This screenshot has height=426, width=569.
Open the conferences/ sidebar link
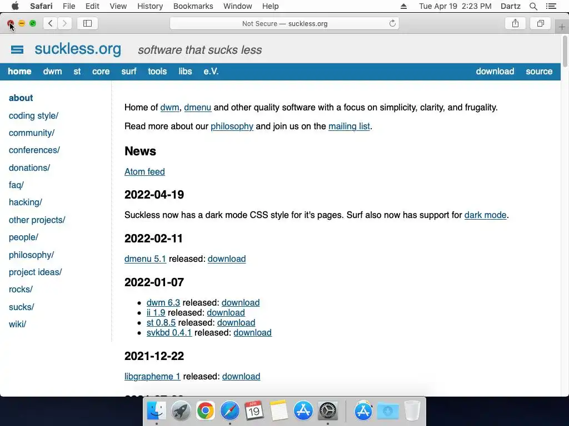[34, 150]
